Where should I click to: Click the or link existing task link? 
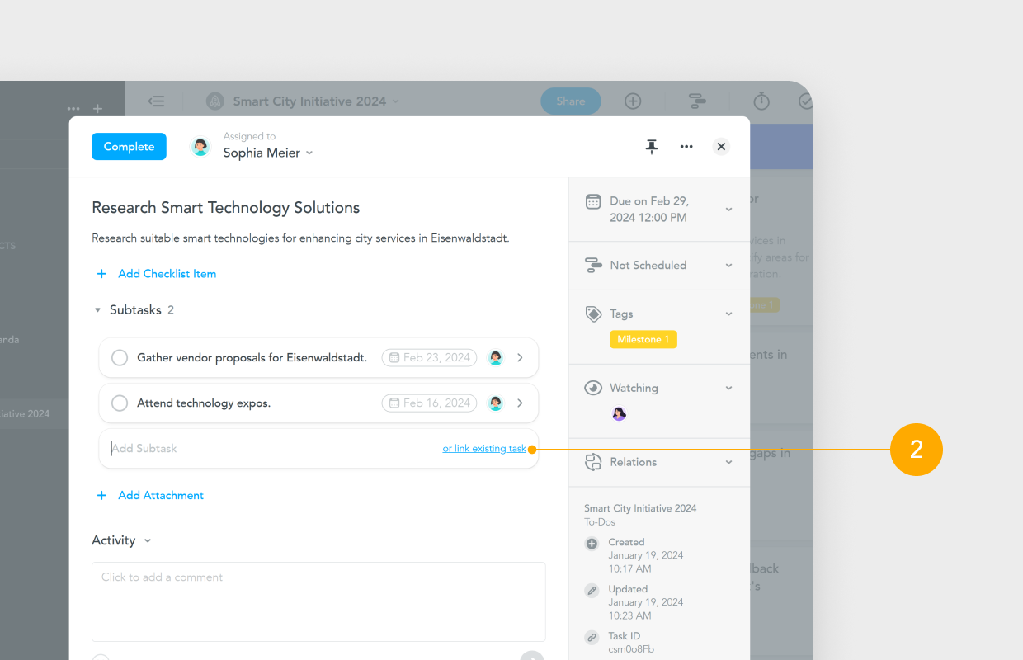click(x=483, y=448)
